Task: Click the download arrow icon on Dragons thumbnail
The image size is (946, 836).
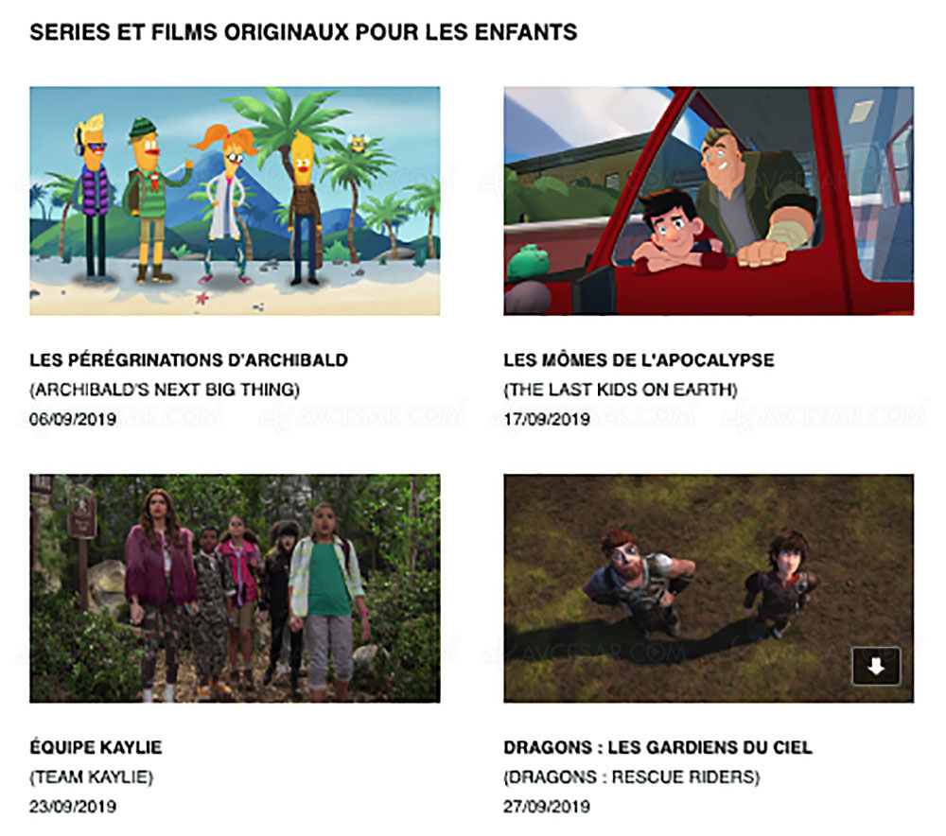Action: click(x=876, y=666)
